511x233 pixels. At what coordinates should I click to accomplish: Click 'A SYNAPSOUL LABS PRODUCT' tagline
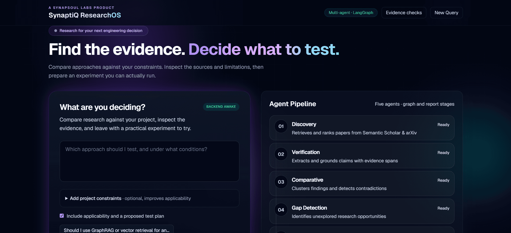tap(81, 8)
